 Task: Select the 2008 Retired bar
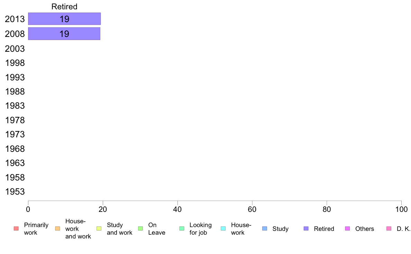(64, 34)
